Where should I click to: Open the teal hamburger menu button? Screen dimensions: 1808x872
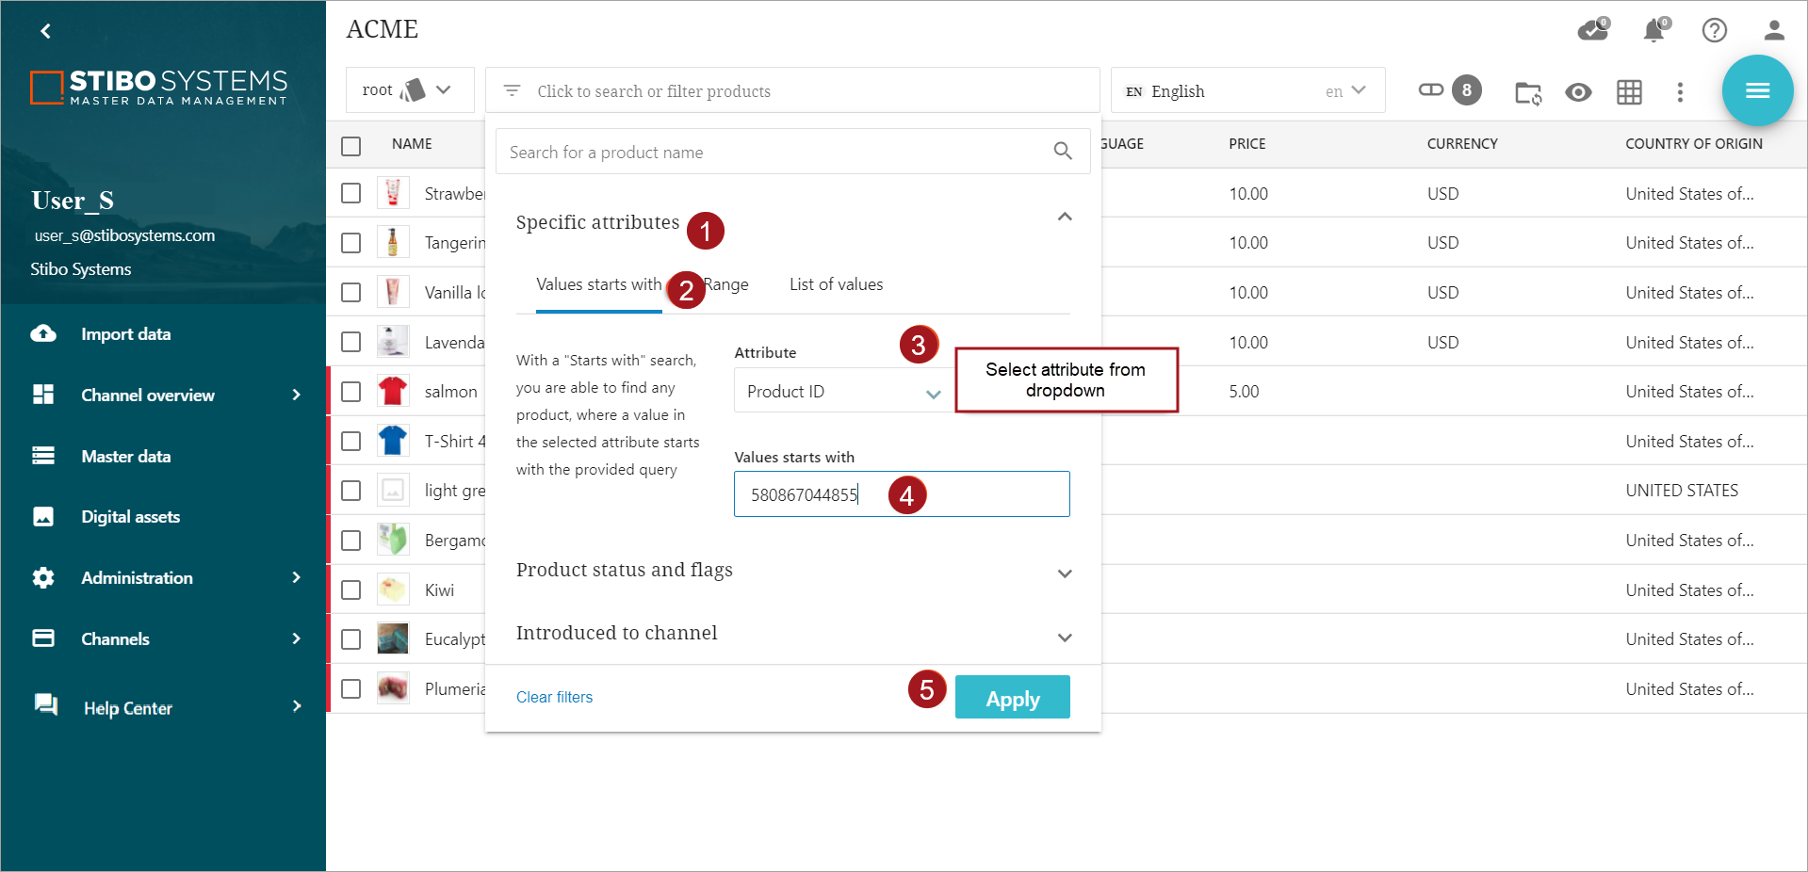(x=1756, y=90)
